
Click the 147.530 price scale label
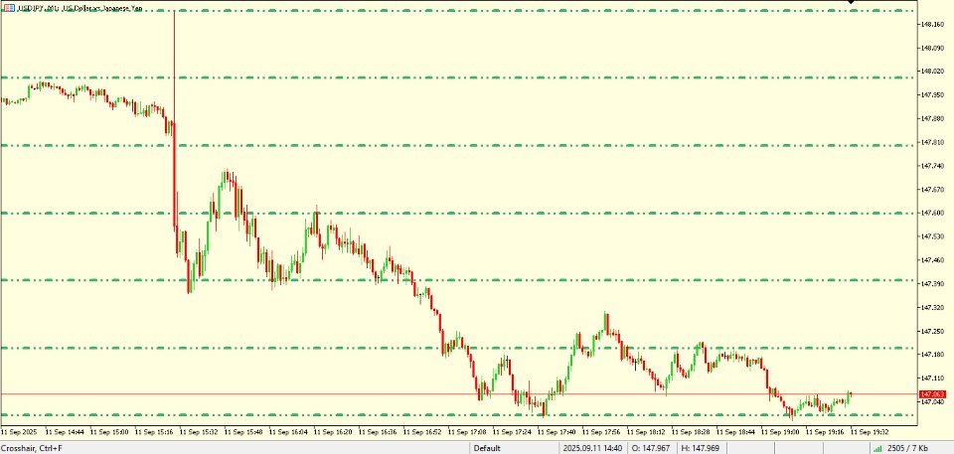pyautogui.click(x=933, y=236)
